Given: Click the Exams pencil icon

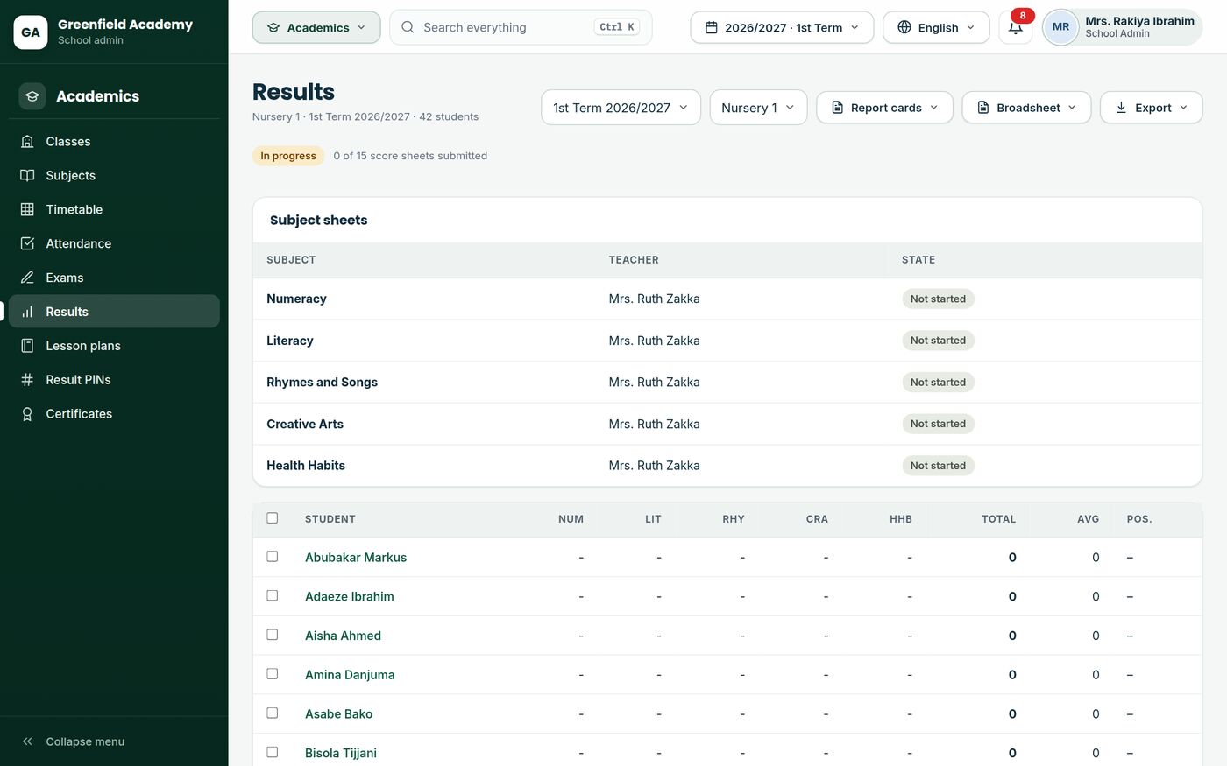Looking at the screenshot, I should tap(27, 278).
